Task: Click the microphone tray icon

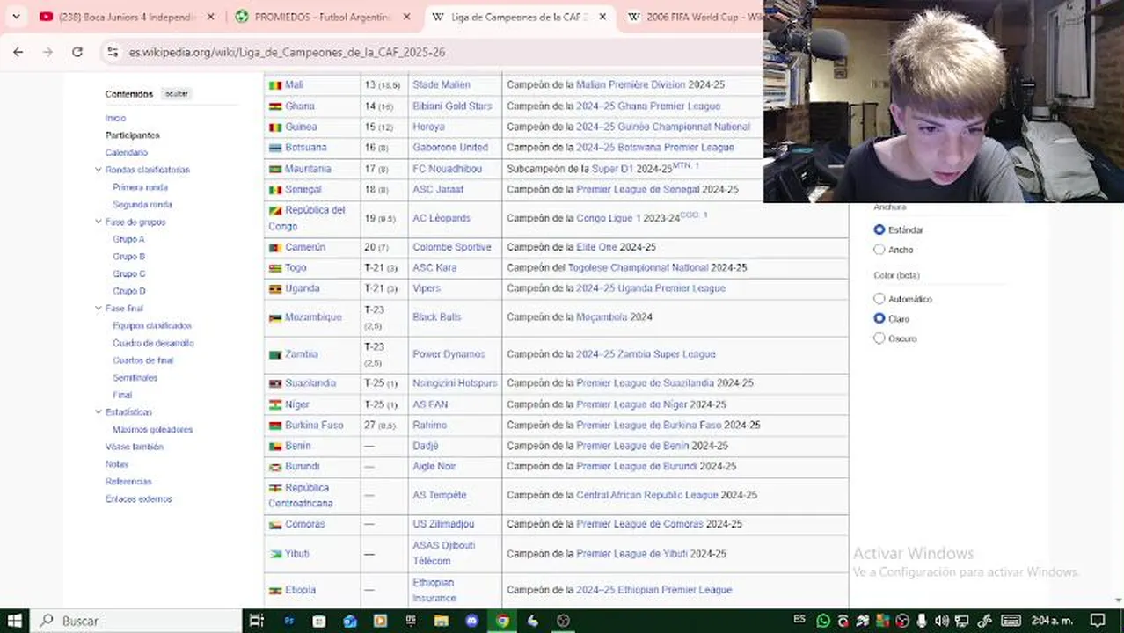Action: (922, 621)
